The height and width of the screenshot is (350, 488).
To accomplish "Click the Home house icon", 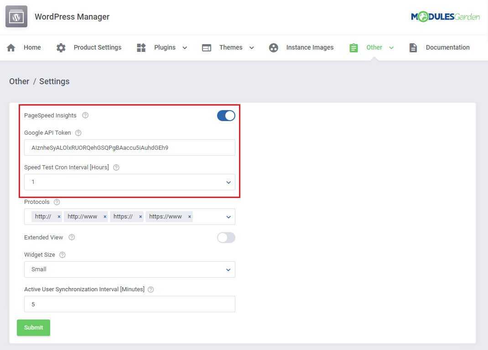I will 11,47.
